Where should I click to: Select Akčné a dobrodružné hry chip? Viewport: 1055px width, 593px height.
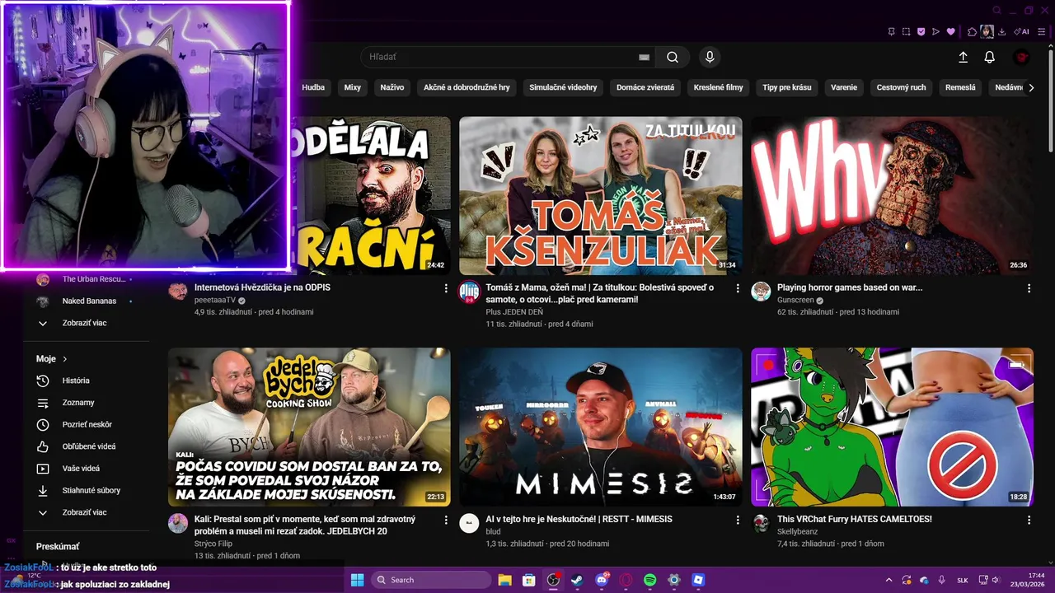click(x=467, y=87)
